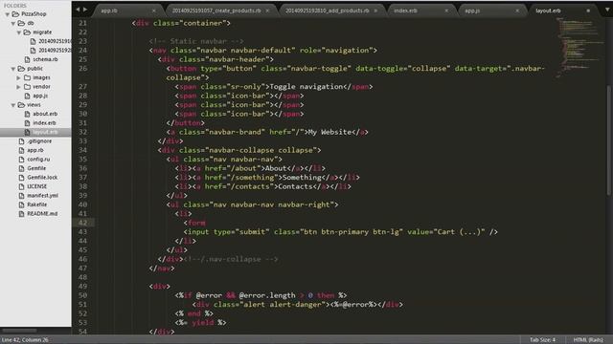Switch to app.js tab
The width and height of the screenshot is (613, 344).
pyautogui.click(x=472, y=11)
